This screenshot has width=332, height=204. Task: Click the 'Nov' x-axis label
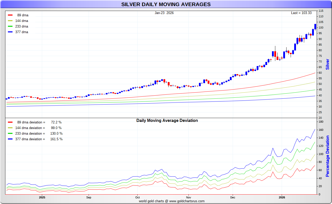point(188,197)
